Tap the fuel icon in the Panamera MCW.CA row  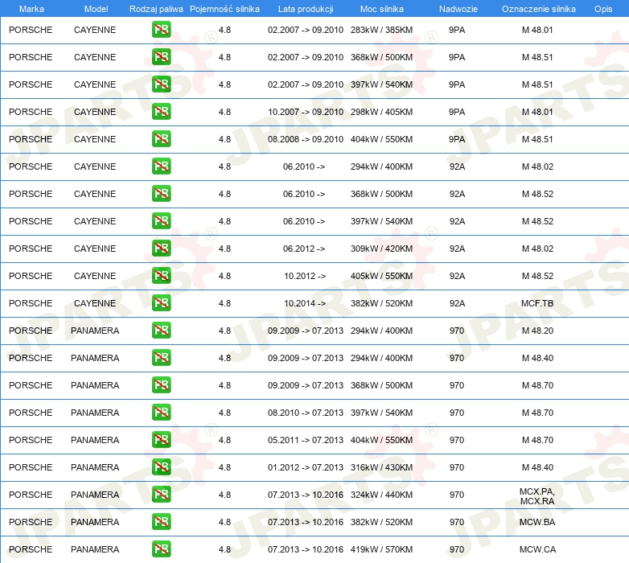[x=161, y=549]
